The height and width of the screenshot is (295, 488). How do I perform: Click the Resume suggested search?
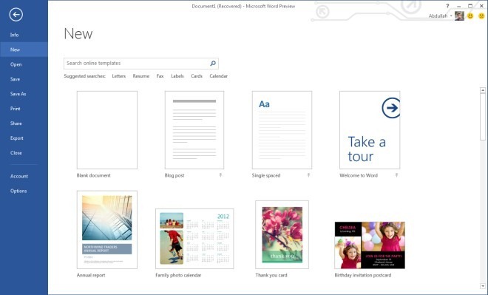pyautogui.click(x=141, y=76)
